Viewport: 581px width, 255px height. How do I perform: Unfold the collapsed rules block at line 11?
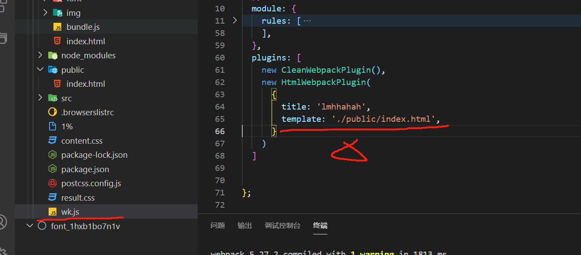pos(235,20)
